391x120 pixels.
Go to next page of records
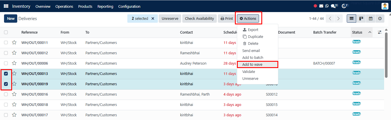(338, 19)
